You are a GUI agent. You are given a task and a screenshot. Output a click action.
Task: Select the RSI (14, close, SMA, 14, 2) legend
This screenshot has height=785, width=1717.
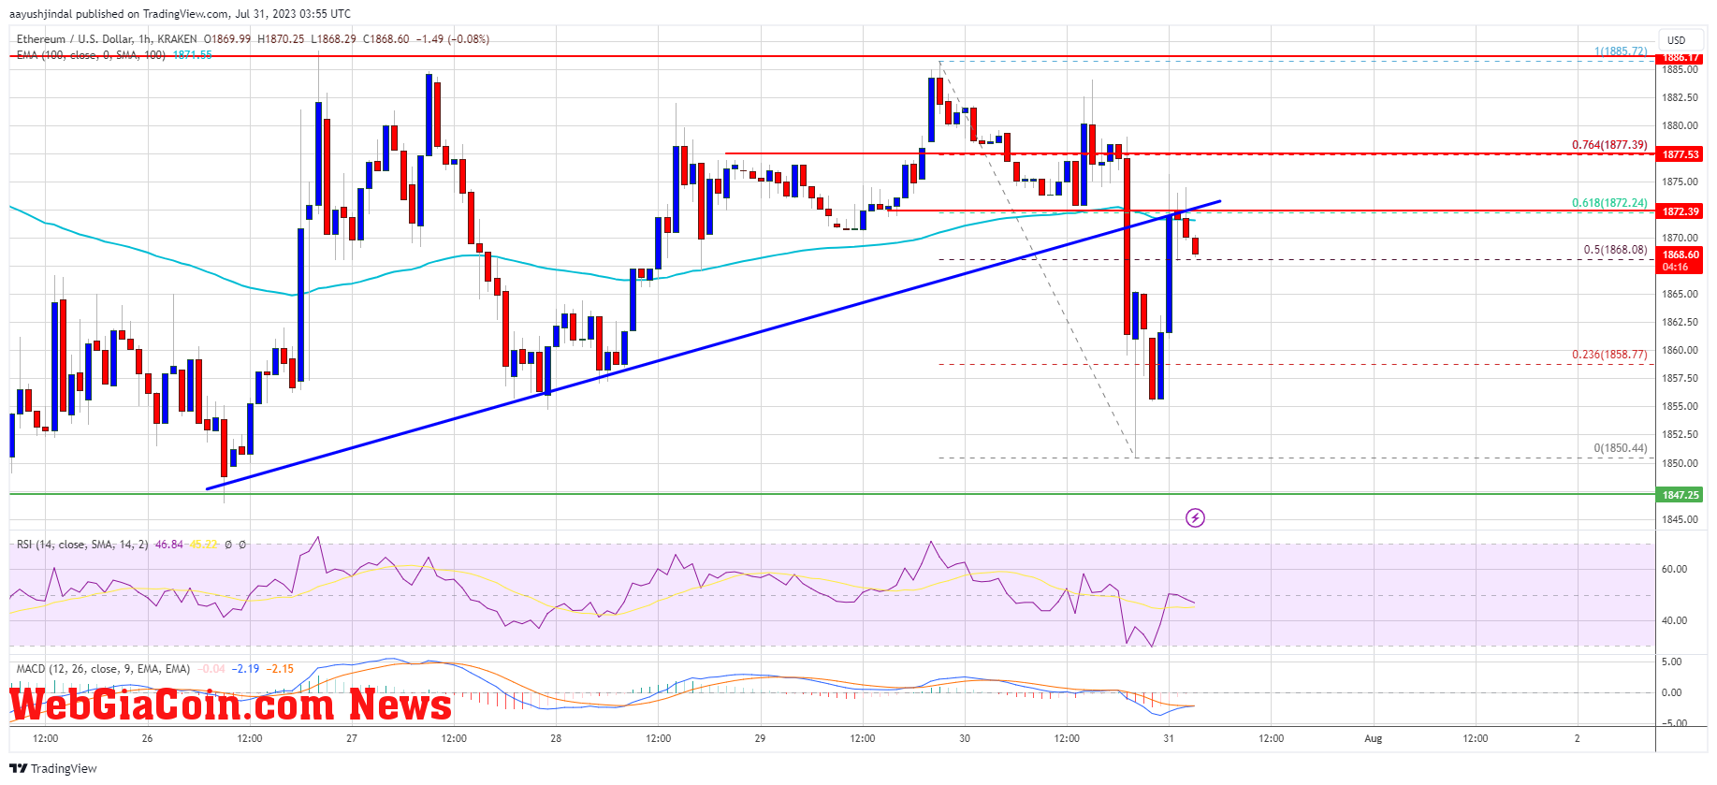pos(82,545)
